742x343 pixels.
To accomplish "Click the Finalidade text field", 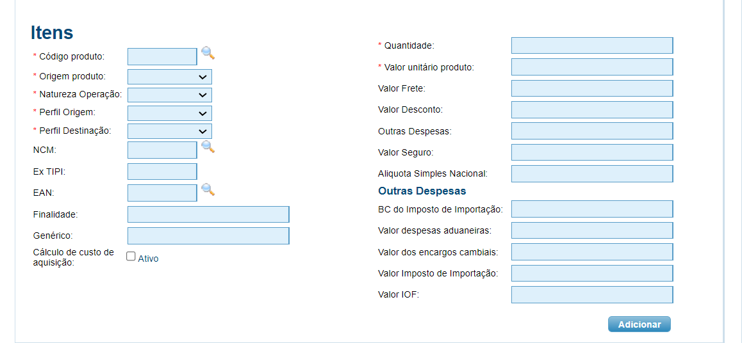I will click(208, 214).
